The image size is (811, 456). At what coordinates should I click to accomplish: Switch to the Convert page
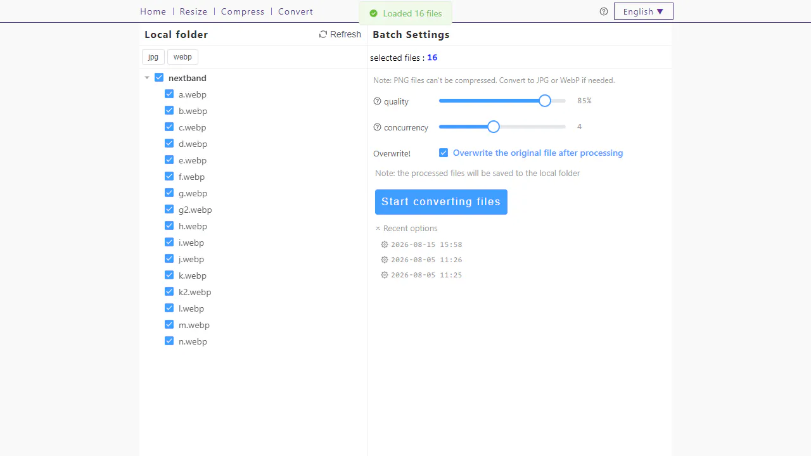pyautogui.click(x=295, y=11)
